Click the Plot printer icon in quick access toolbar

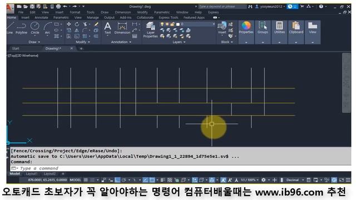tap(58, 7)
